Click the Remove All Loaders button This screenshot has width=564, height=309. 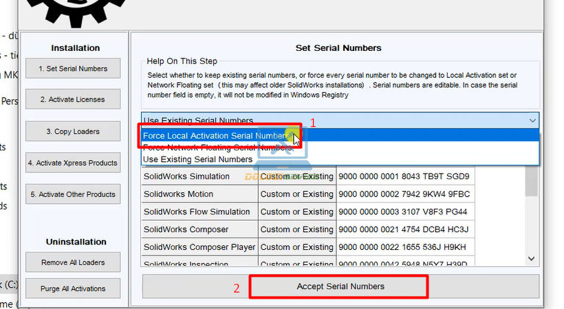tap(73, 262)
